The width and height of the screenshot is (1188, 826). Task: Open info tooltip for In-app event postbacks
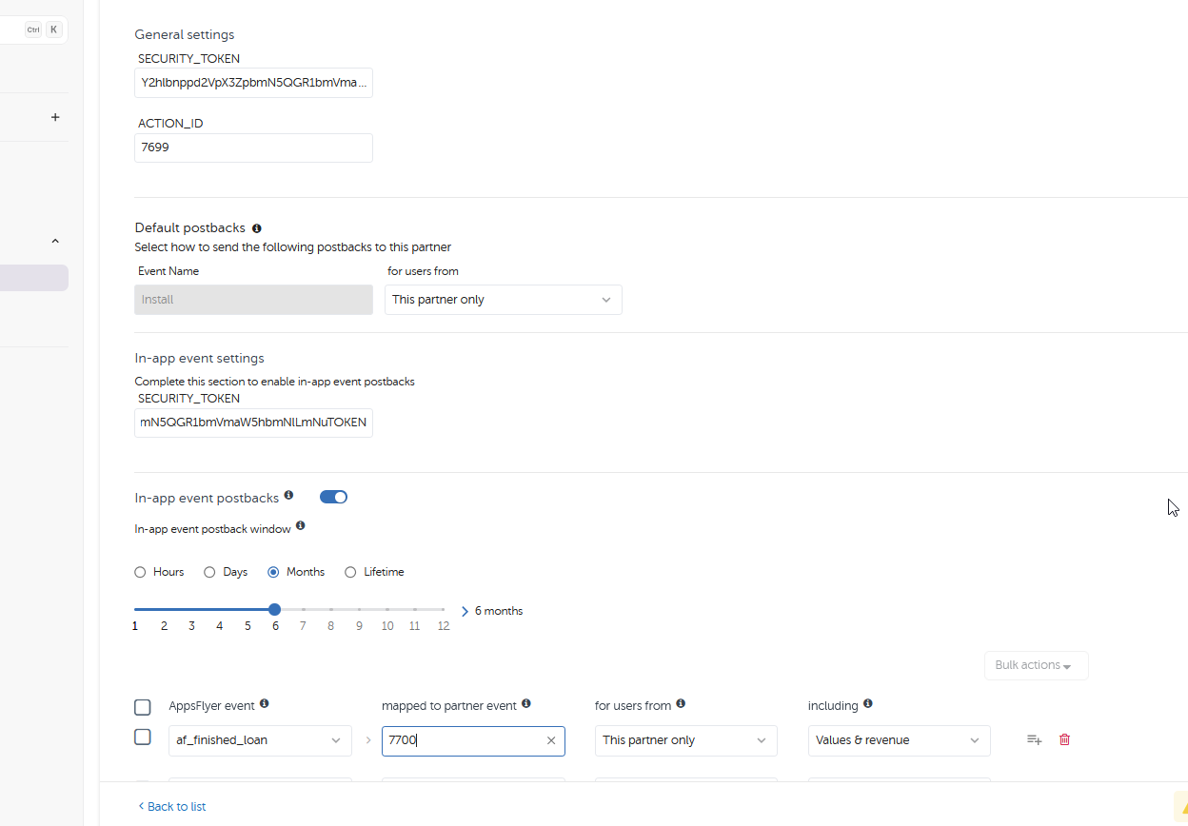[x=288, y=496]
